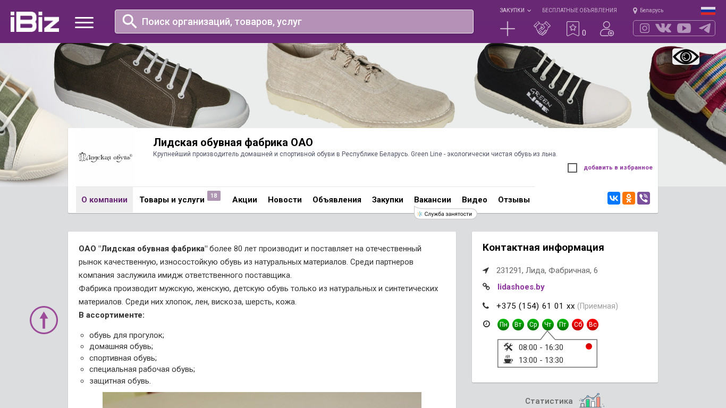
Task: Switch to the 'Товары и услуги' tab
Action: [172, 200]
